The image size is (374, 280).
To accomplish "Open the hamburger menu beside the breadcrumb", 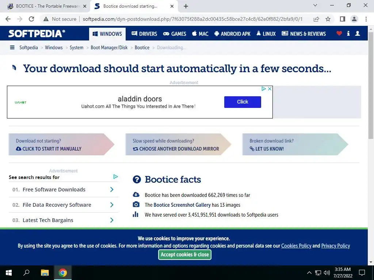I will point(12,47).
